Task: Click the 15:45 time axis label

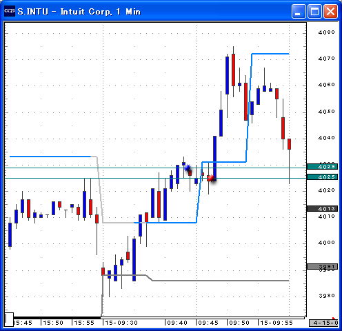Action: coord(23,323)
